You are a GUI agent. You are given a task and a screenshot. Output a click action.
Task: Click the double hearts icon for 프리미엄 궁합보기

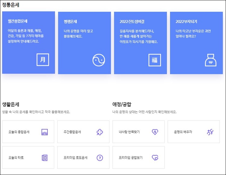tap(155, 158)
